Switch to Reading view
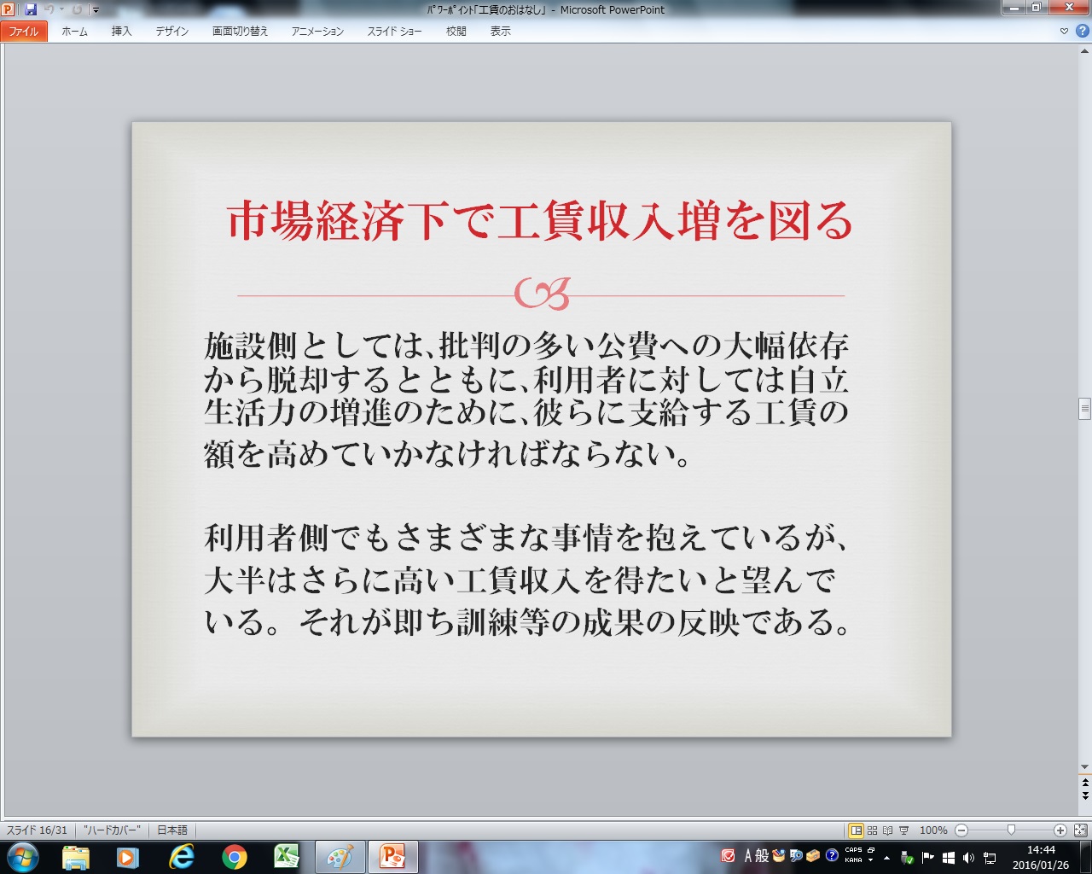 pos(887,830)
